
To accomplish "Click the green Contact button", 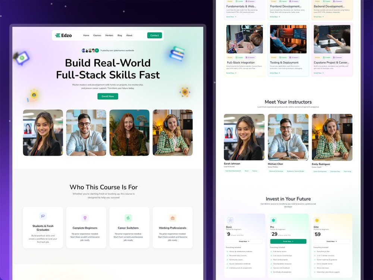I will [155, 35].
